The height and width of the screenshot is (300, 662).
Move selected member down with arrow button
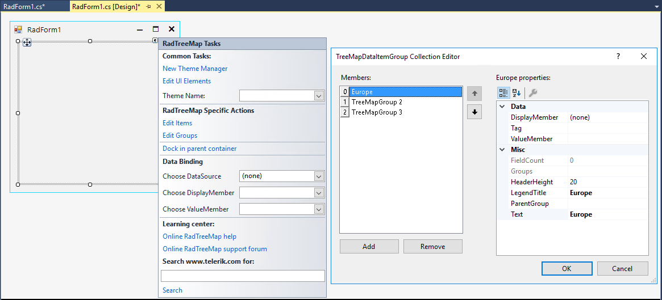tap(474, 112)
